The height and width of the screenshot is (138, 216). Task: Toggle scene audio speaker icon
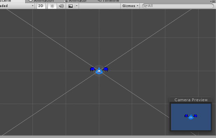click(61, 6)
